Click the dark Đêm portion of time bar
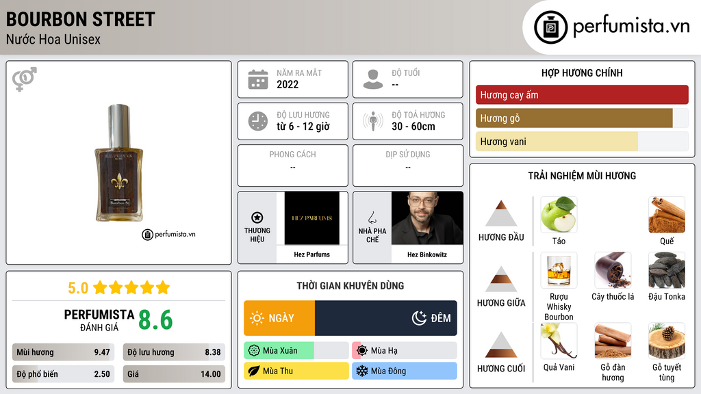Viewport: 701px width, 394px height. point(386,318)
